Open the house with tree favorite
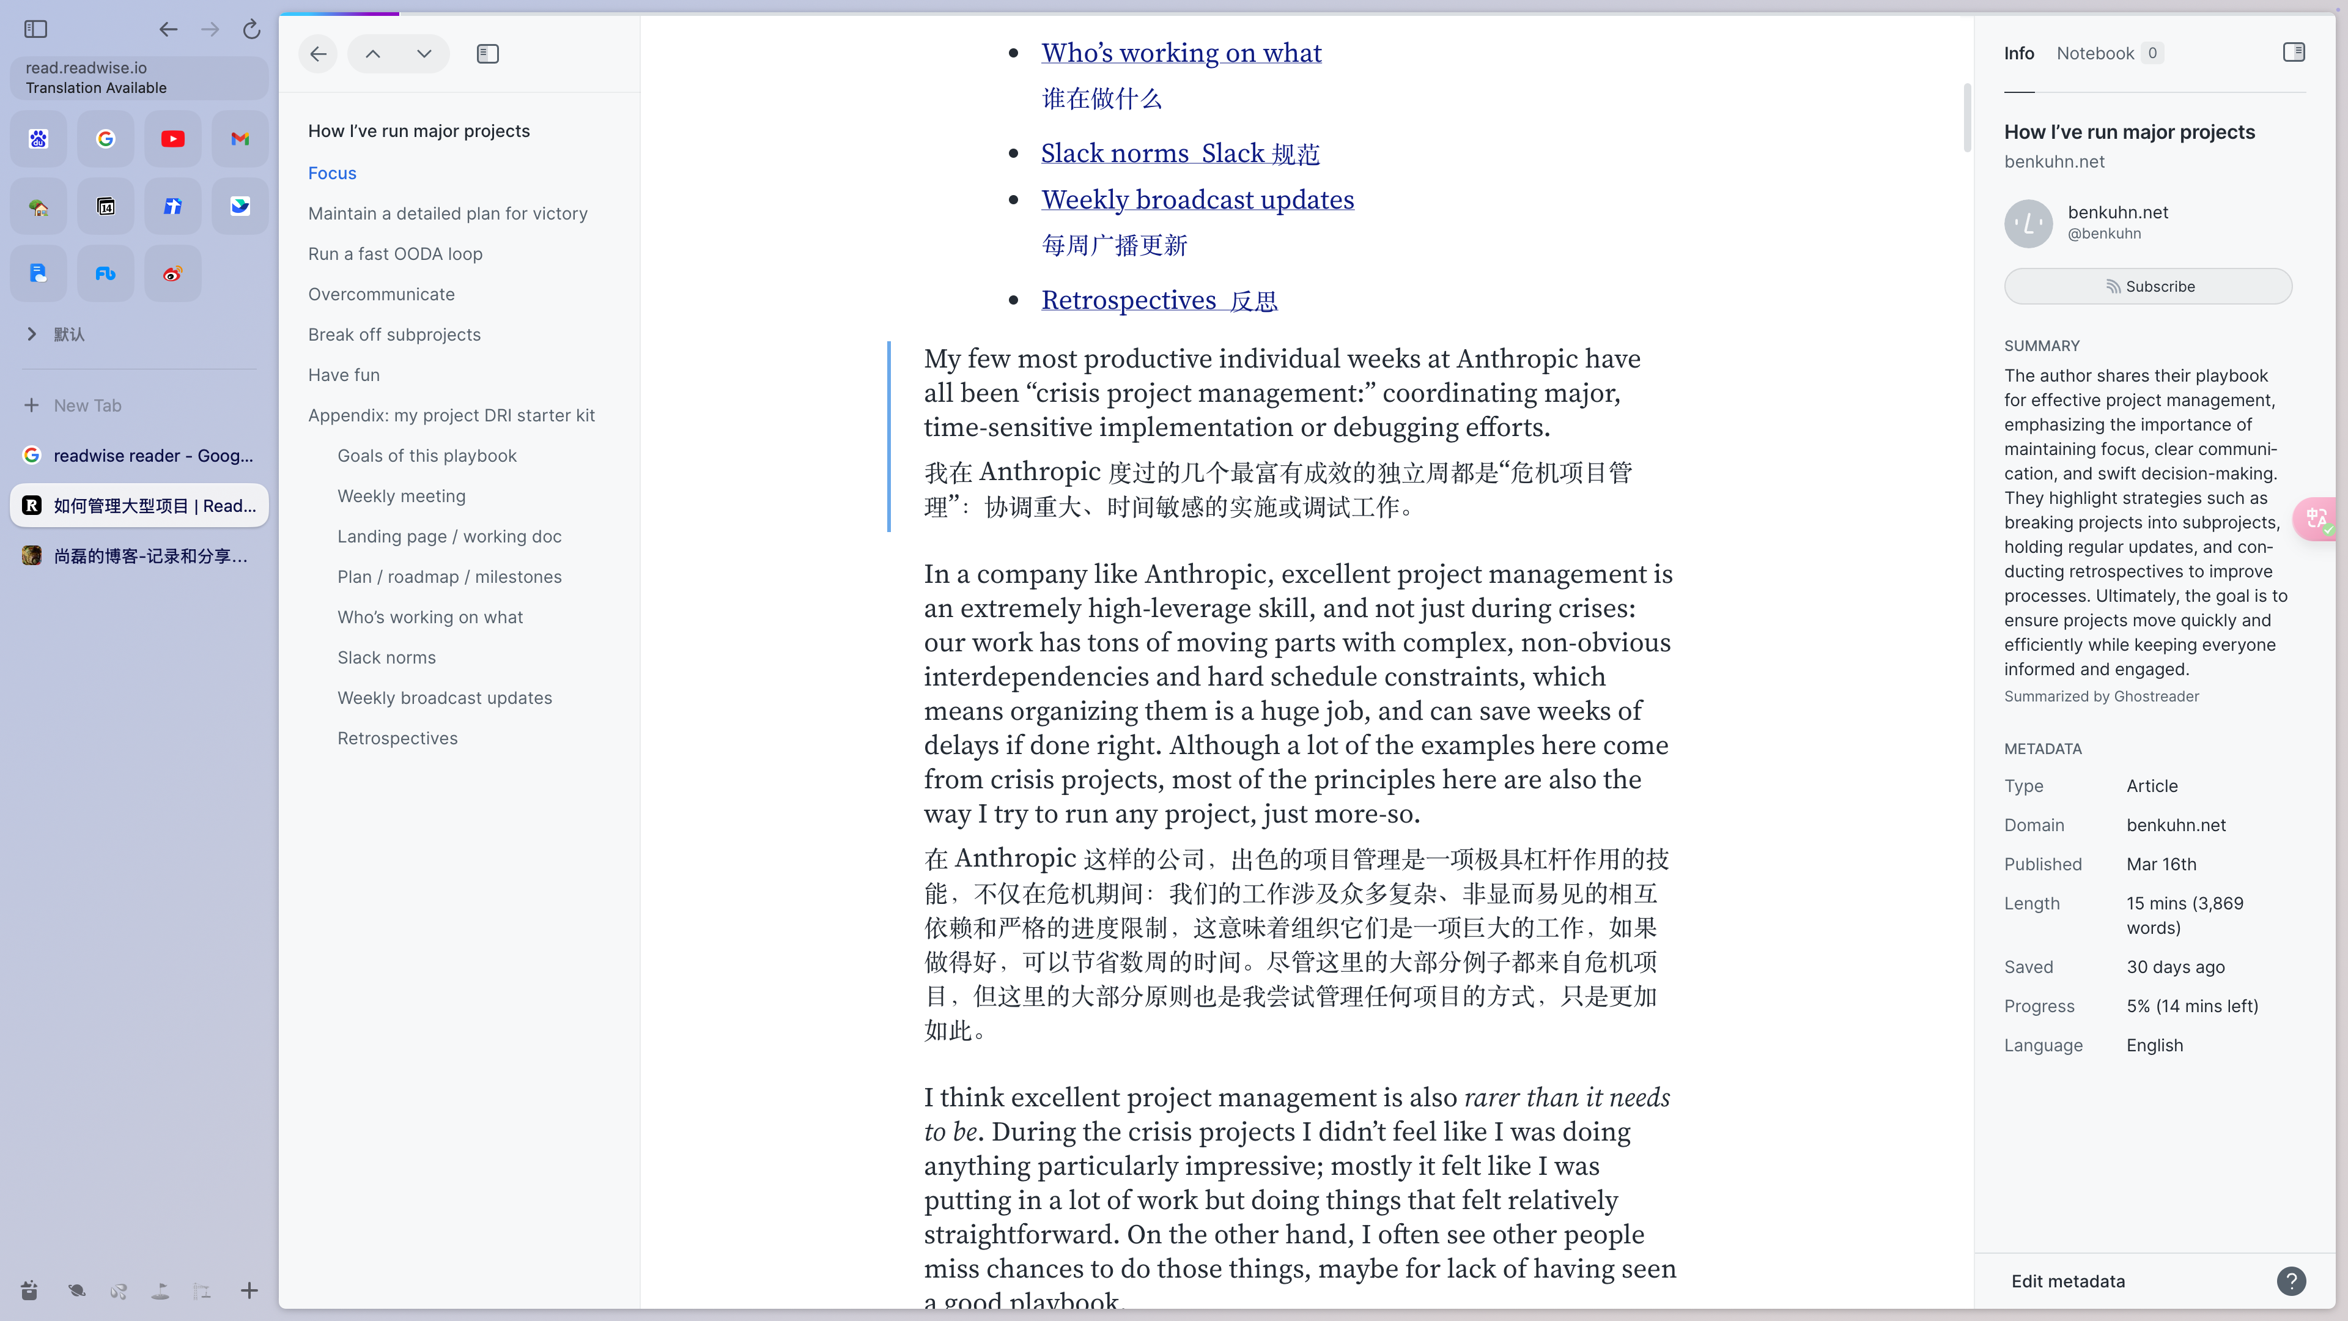 click(x=39, y=206)
